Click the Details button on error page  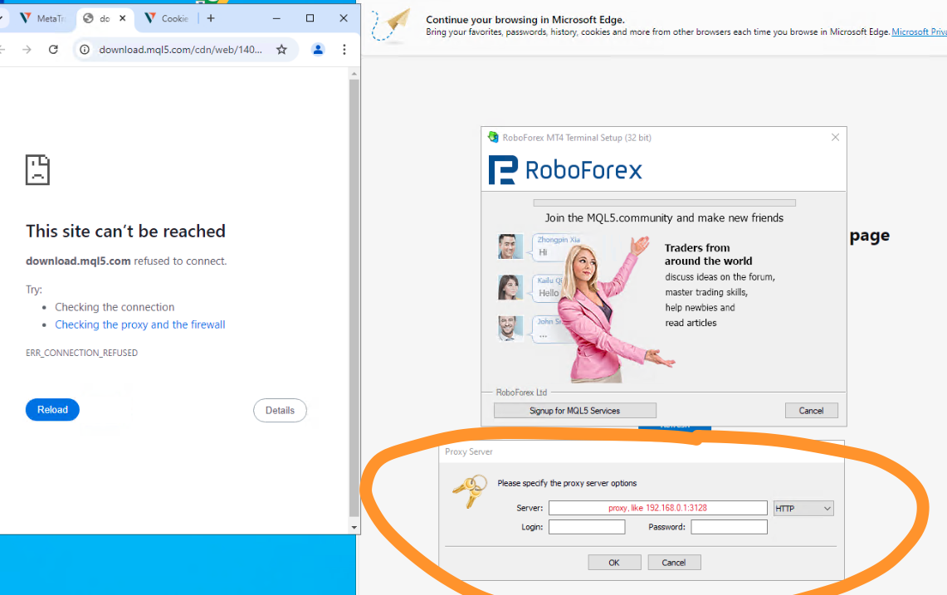point(280,410)
